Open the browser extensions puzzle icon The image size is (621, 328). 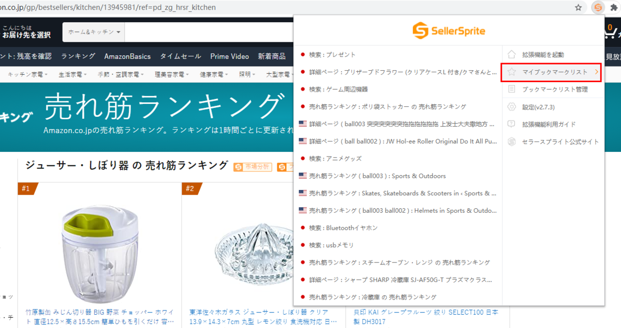pos(615,8)
